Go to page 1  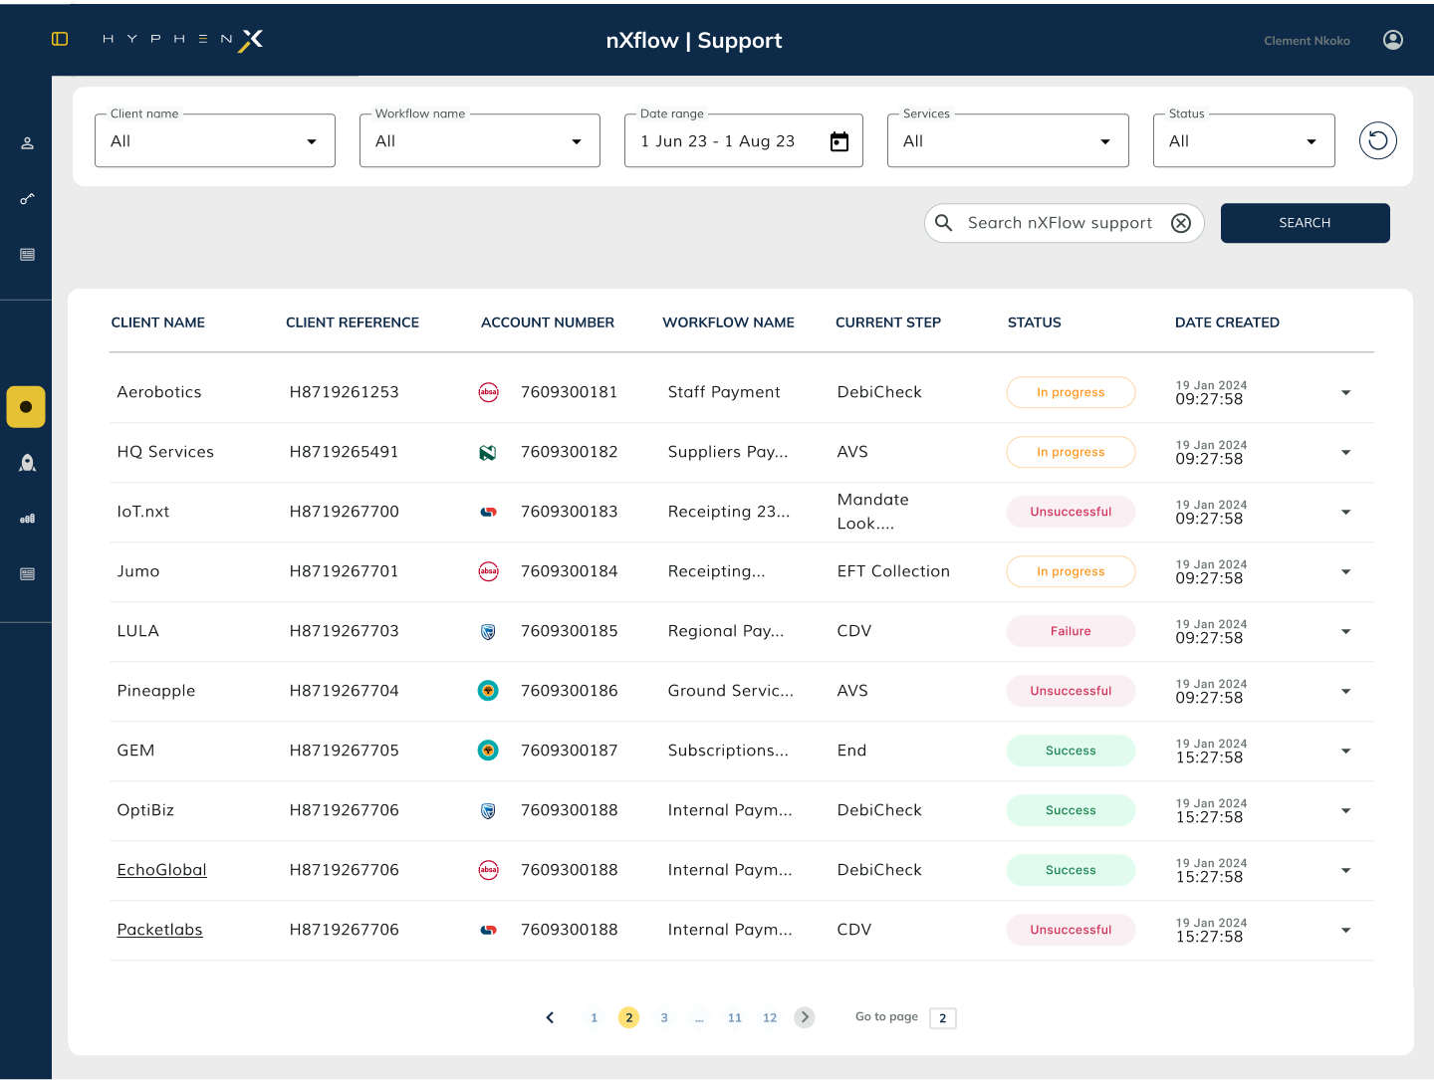(x=594, y=1017)
